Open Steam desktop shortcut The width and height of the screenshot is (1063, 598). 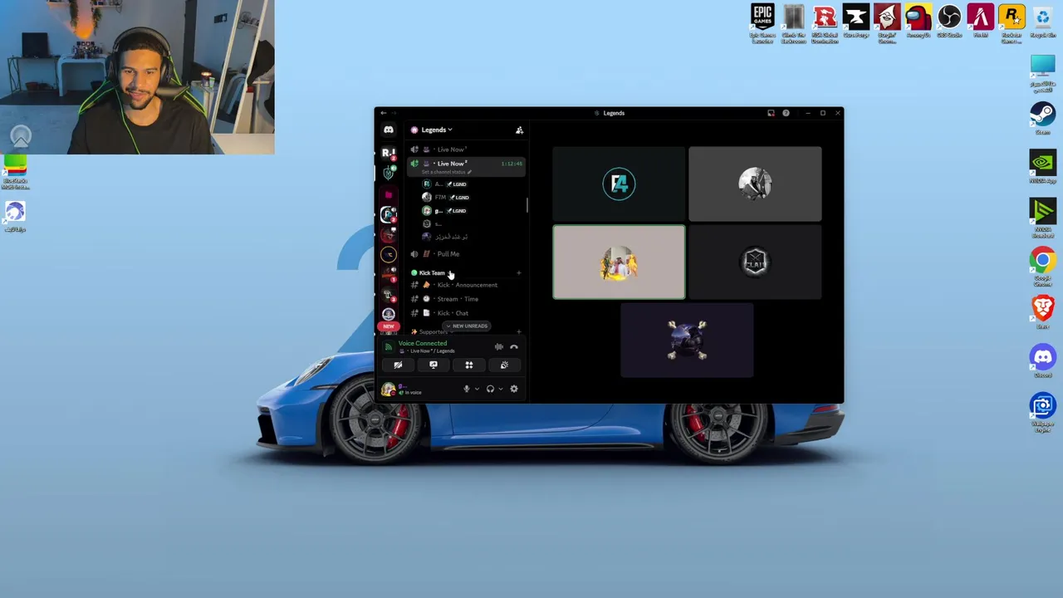tap(1042, 117)
